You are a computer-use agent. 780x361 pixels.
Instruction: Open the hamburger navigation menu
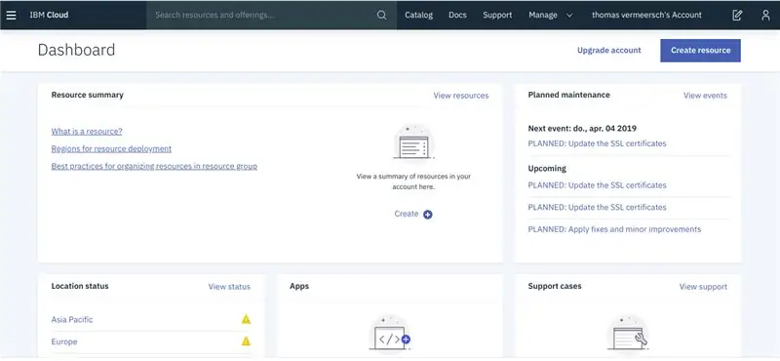(11, 15)
